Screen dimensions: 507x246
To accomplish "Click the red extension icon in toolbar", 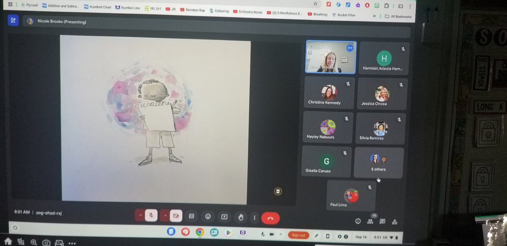I will pyautogui.click(x=329, y=4).
